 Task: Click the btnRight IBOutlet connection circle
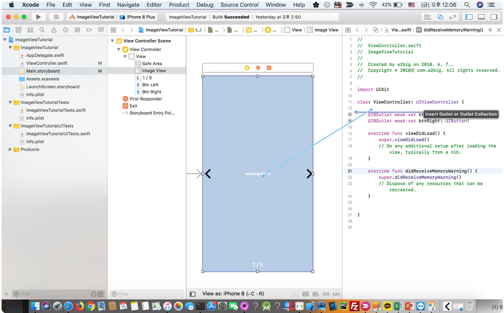tap(350, 121)
